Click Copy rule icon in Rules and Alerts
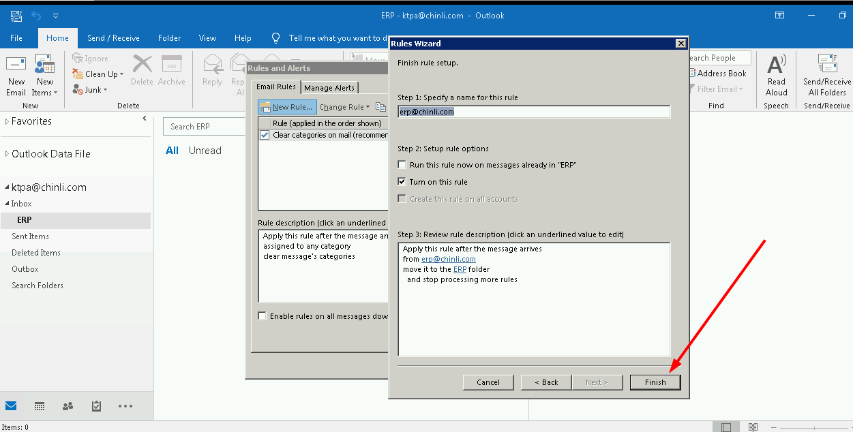The image size is (853, 432). tap(380, 107)
